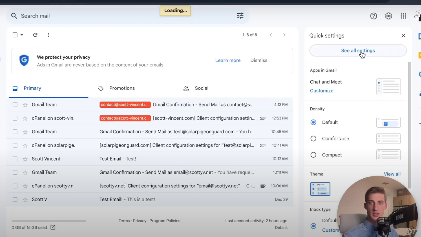421x237 pixels.
Task: Click the settings gear icon
Action: click(388, 16)
